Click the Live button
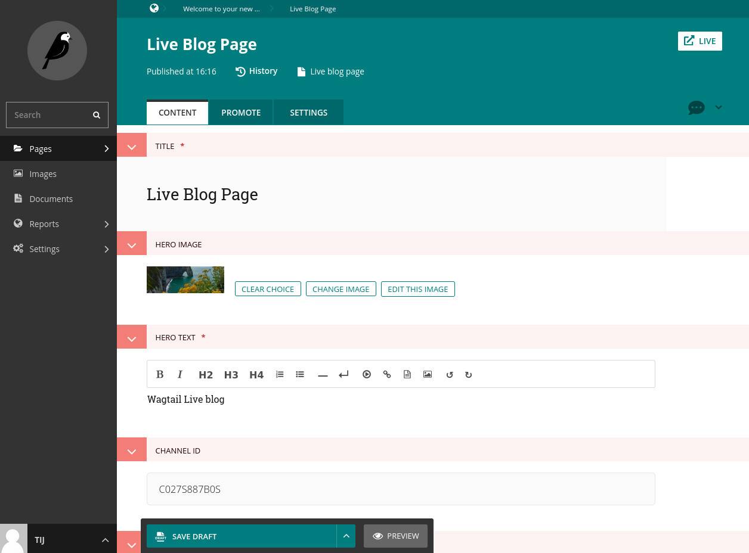Viewport: 749px width, 553px height. (x=700, y=41)
